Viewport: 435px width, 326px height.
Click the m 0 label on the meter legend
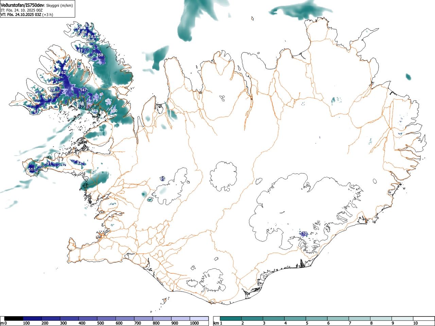click(x=3, y=323)
